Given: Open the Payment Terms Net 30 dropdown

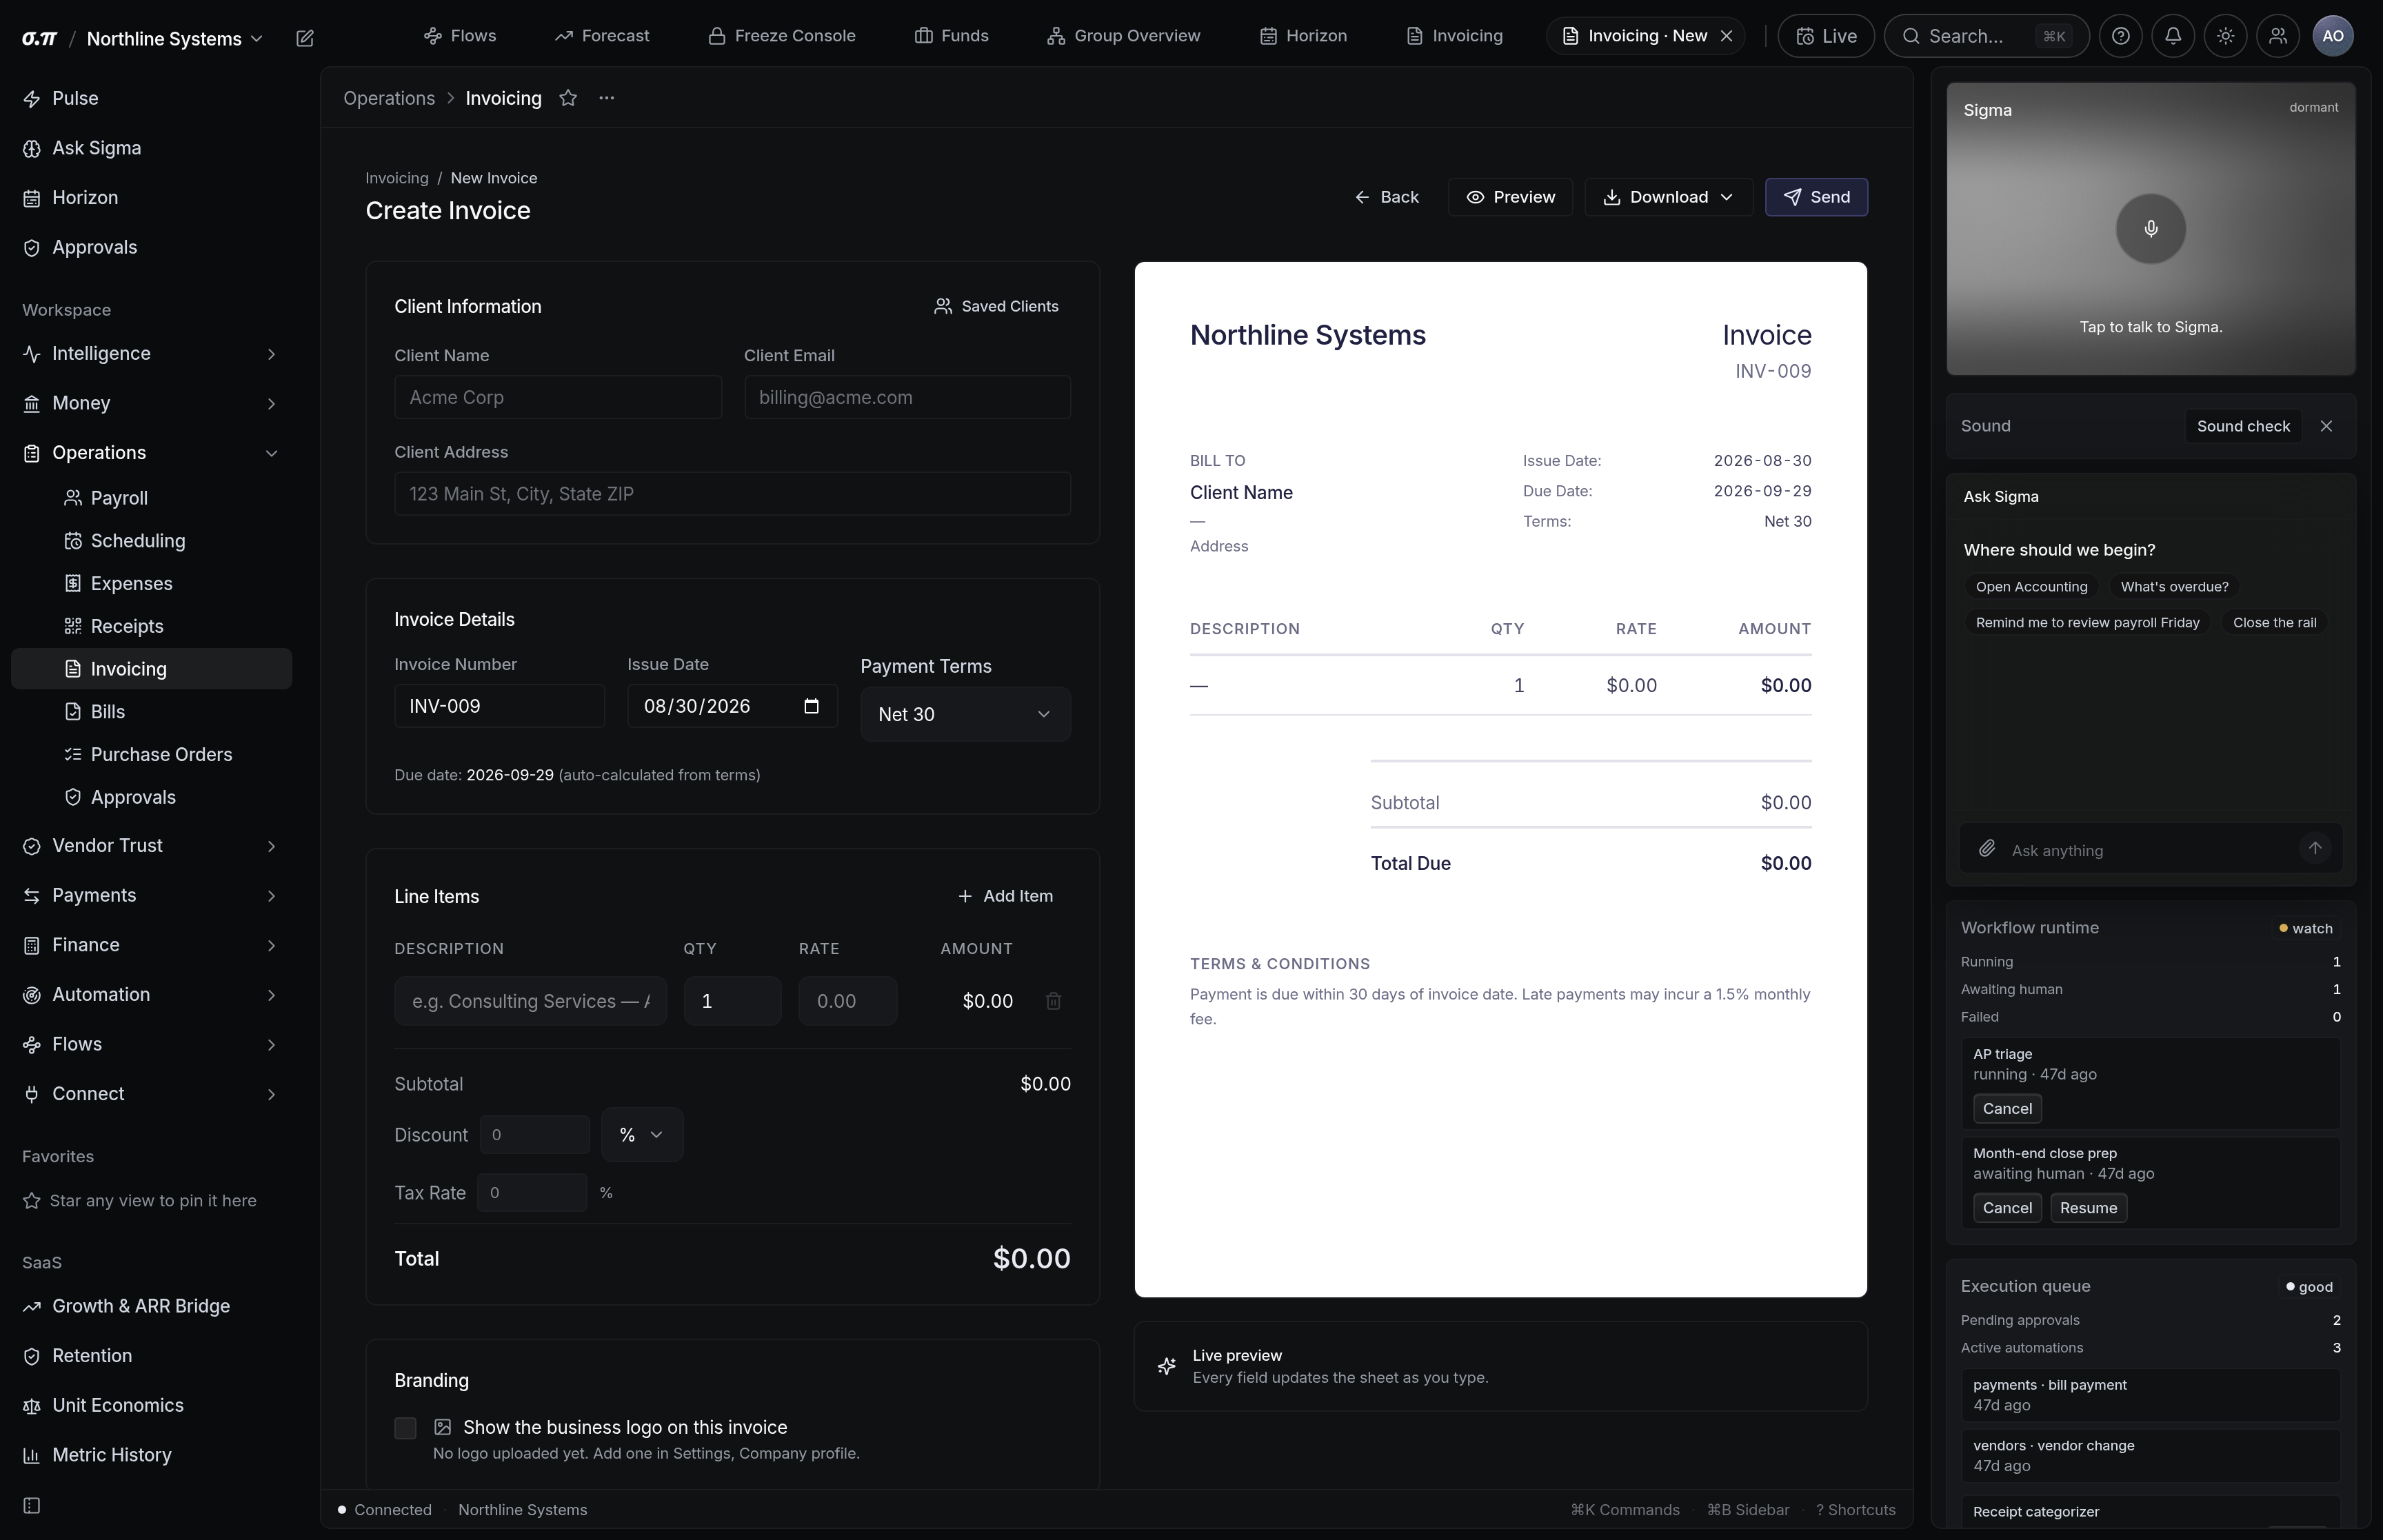Looking at the screenshot, I should 965,714.
